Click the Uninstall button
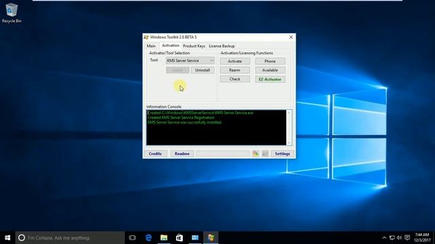 [x=203, y=70]
